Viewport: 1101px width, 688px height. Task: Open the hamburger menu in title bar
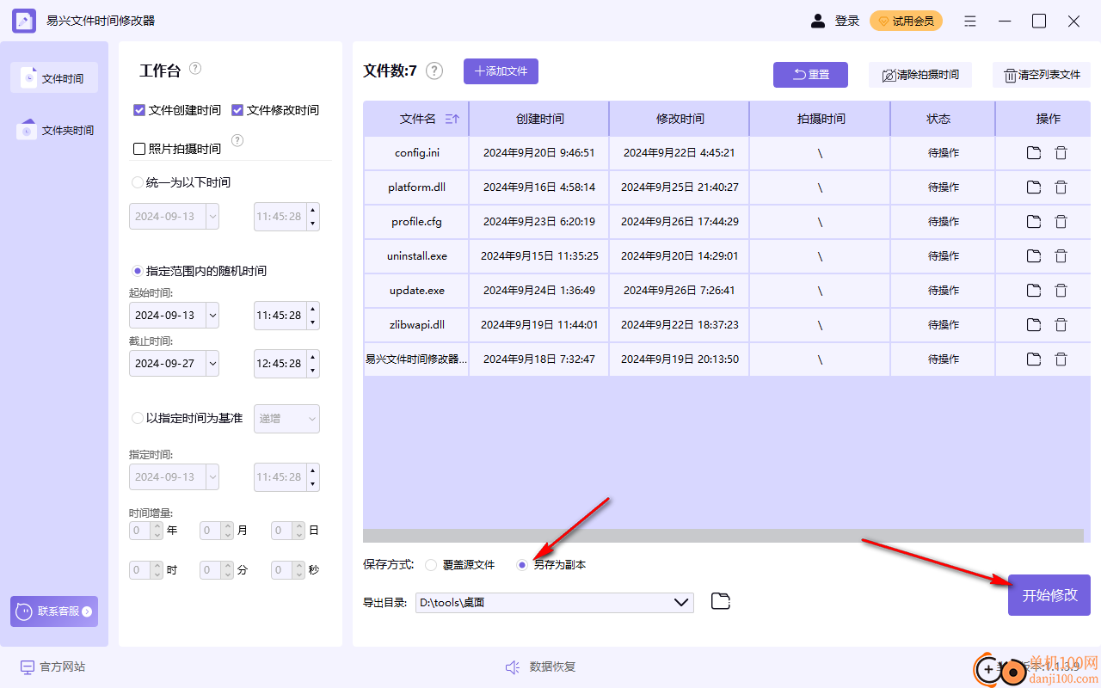[970, 21]
